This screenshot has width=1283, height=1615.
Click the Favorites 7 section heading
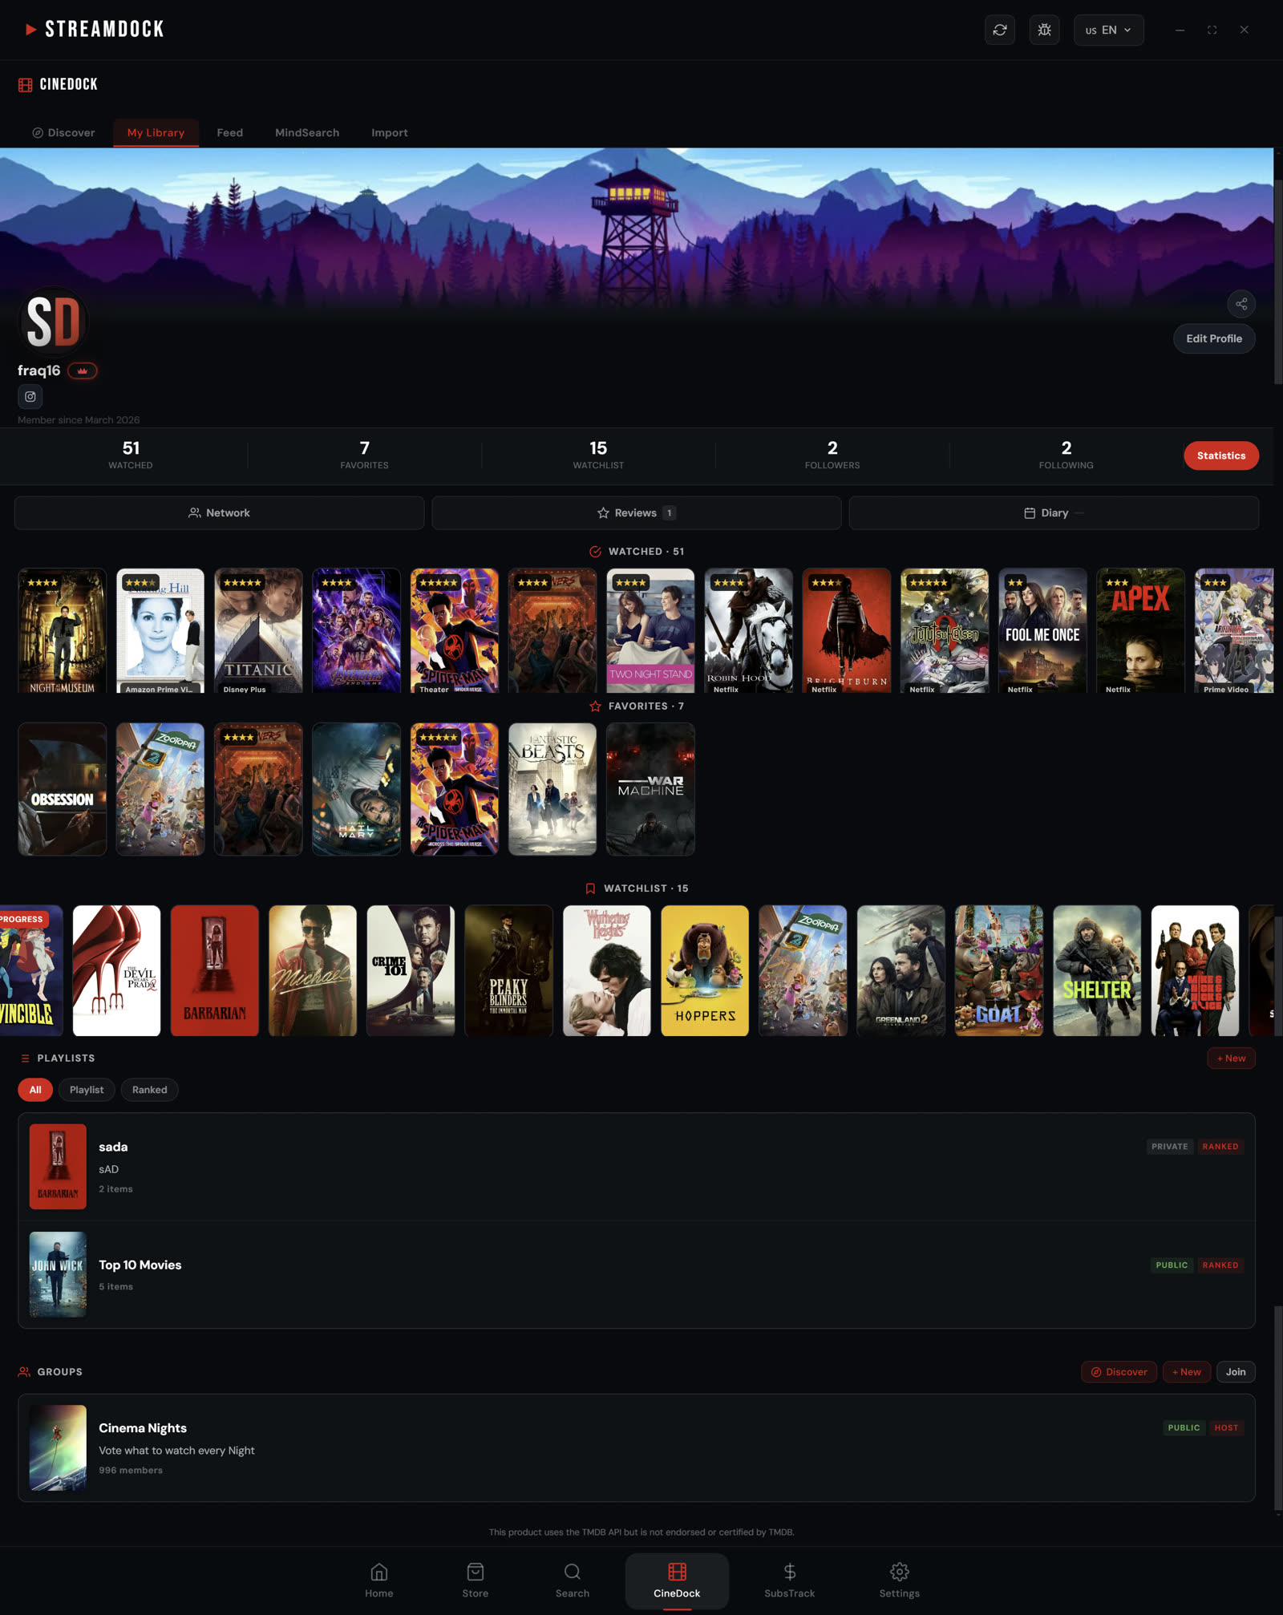pyautogui.click(x=637, y=706)
